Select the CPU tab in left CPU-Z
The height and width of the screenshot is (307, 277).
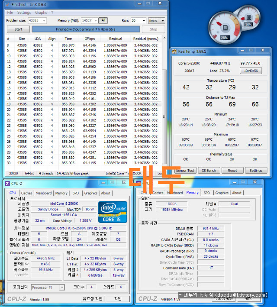13,193
